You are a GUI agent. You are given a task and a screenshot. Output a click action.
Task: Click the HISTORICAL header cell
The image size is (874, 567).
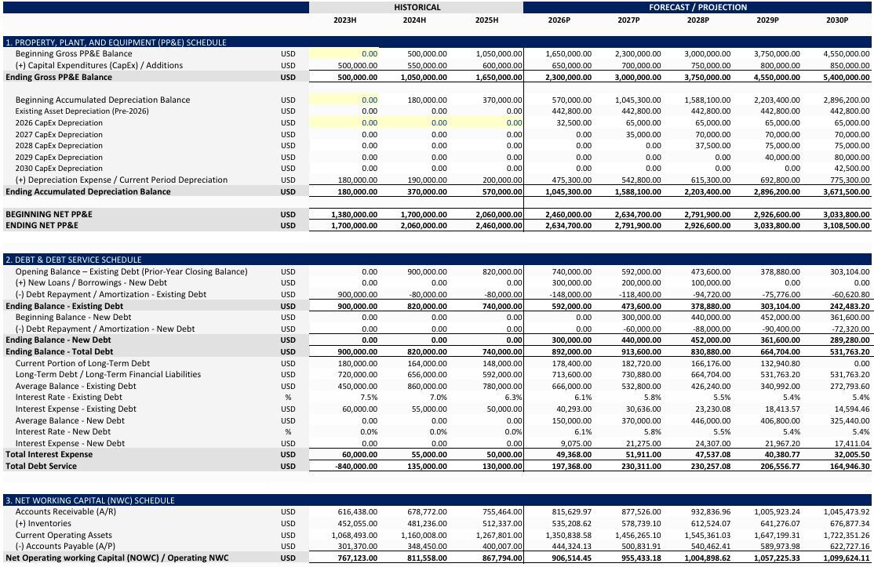point(417,7)
